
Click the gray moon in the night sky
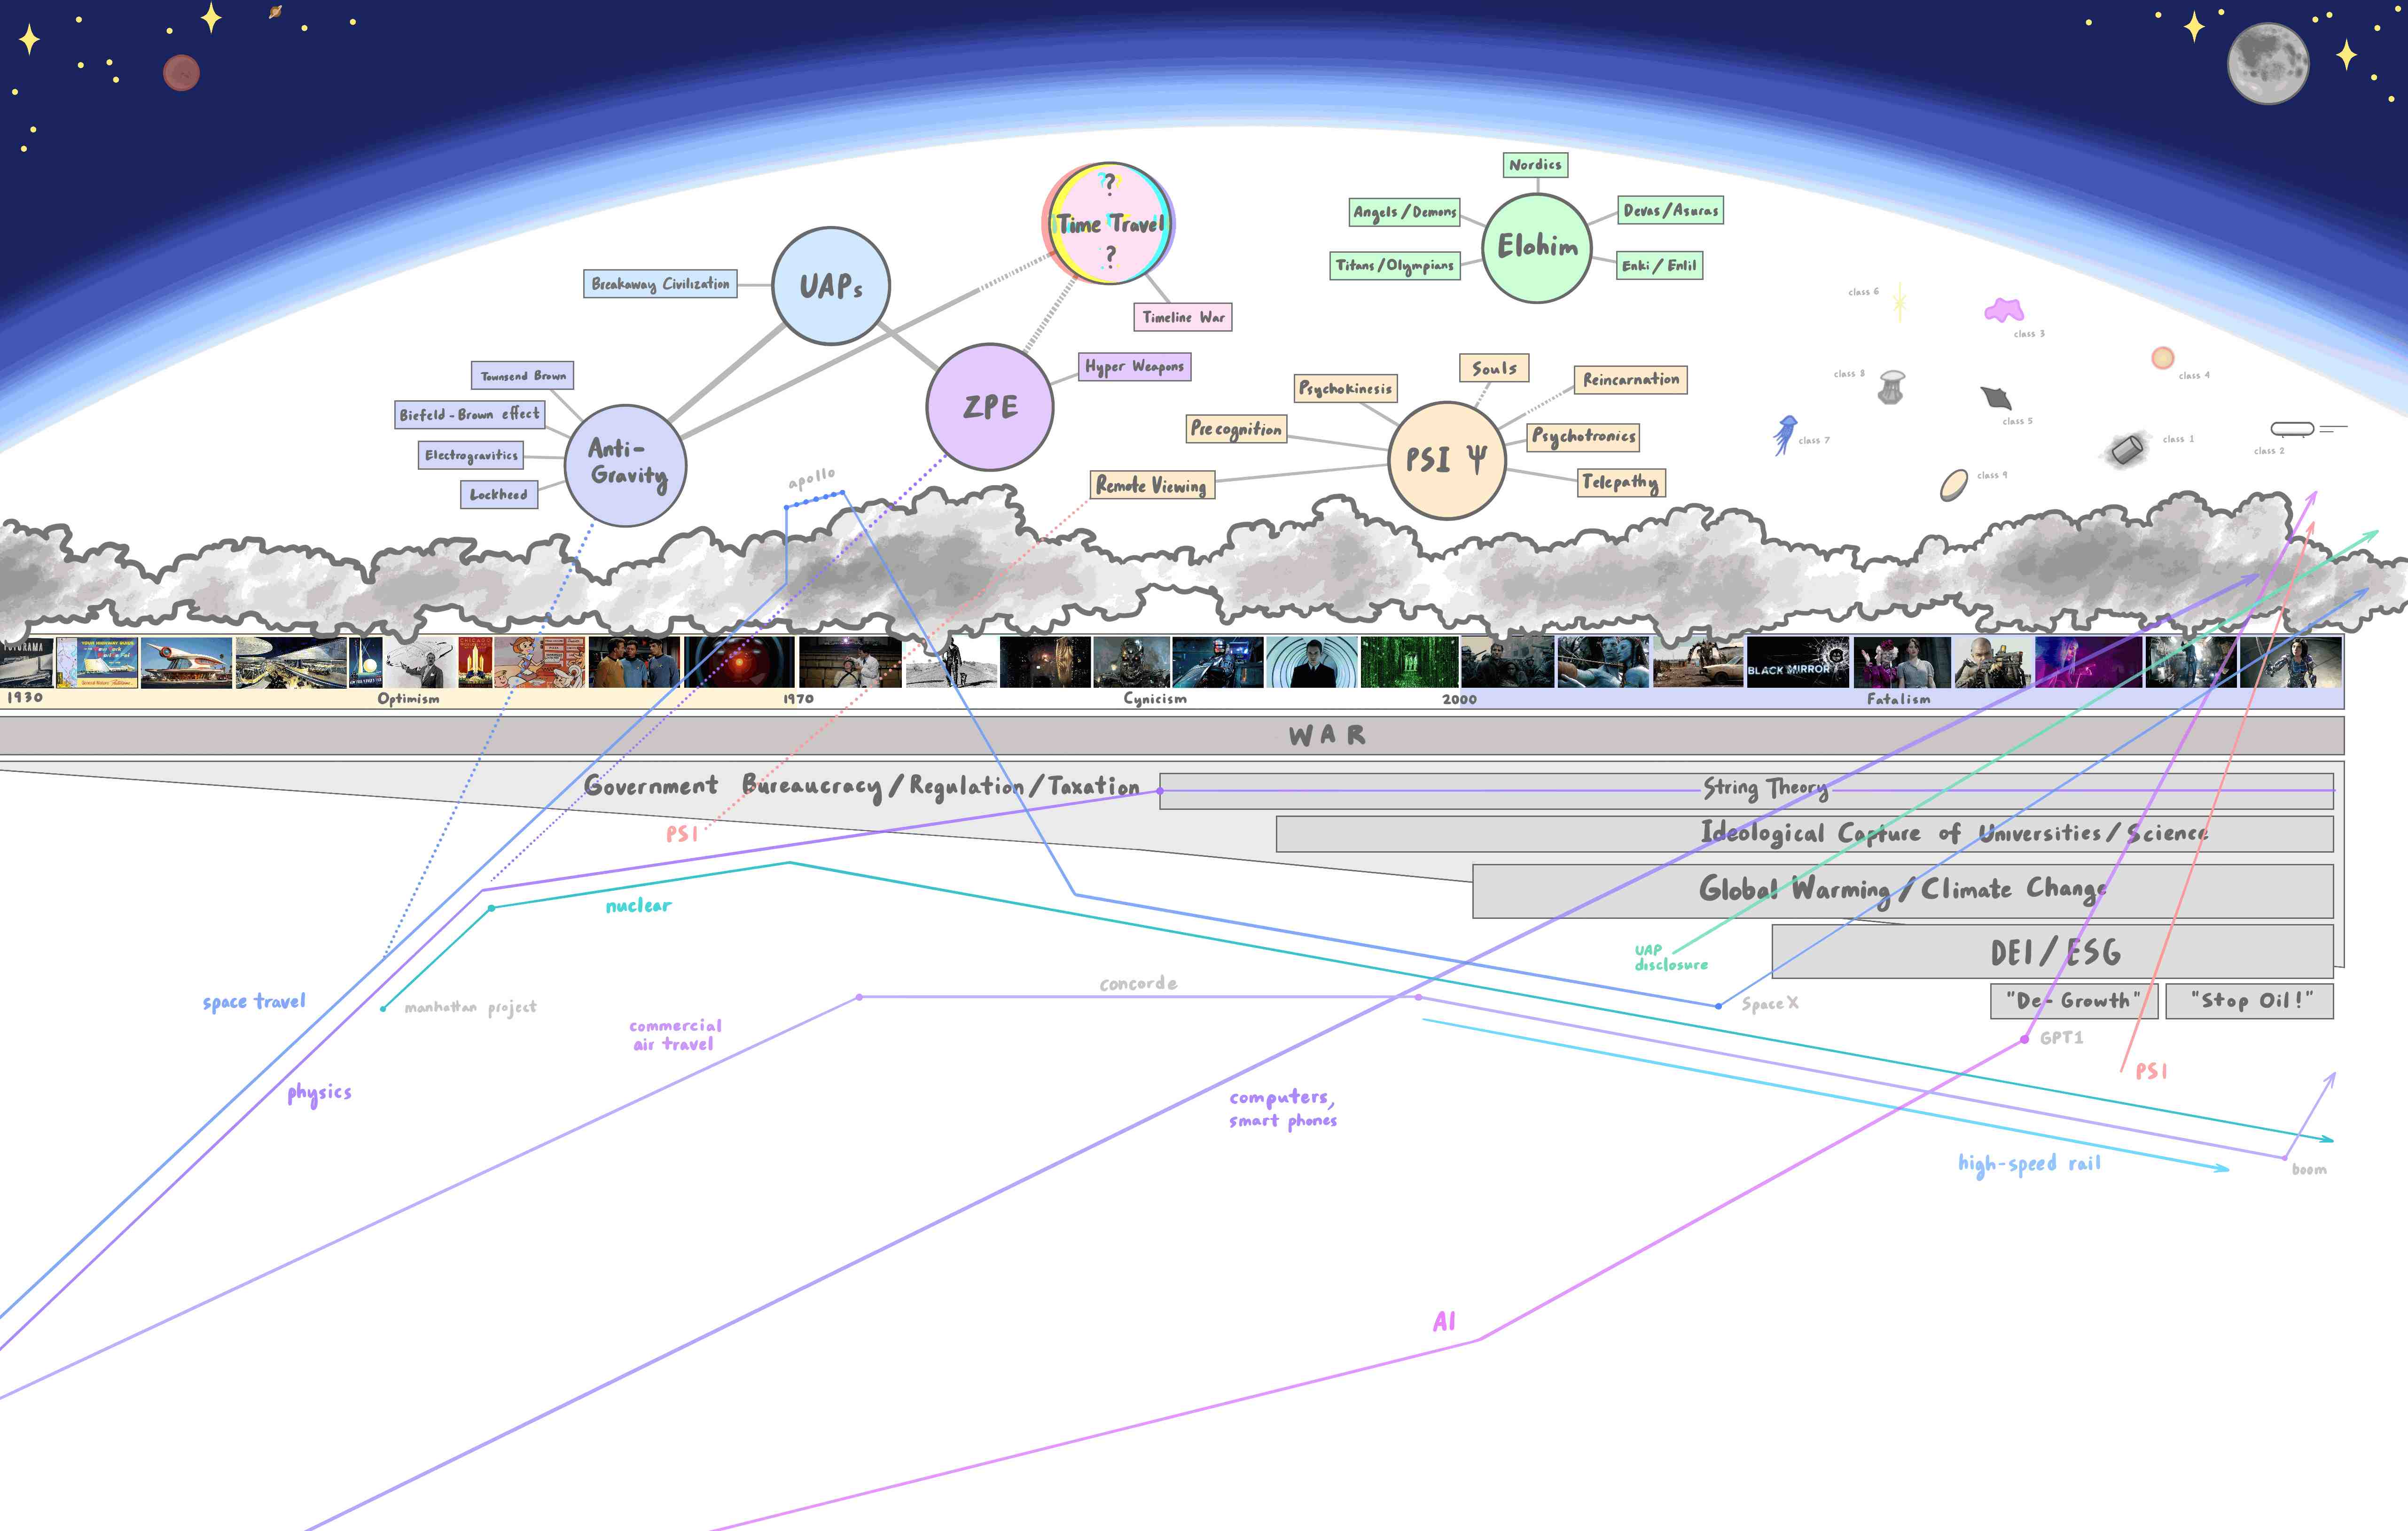click(2268, 63)
